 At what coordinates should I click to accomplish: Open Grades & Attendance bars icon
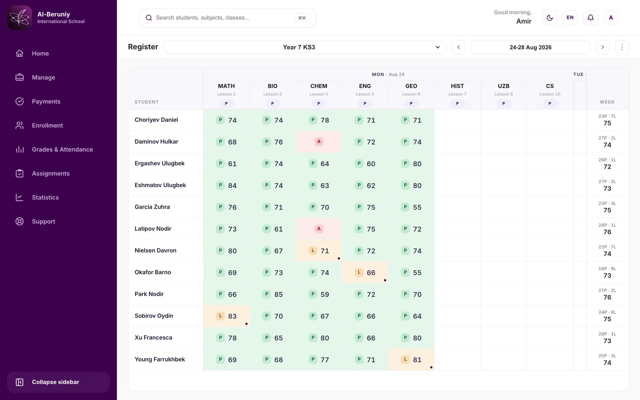click(20, 149)
